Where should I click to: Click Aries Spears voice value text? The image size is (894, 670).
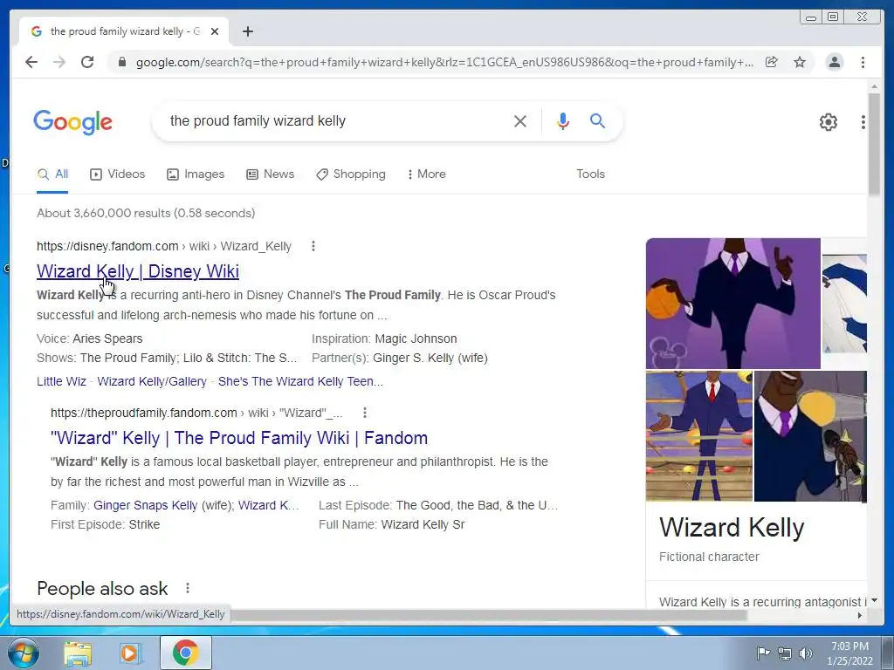pyautogui.click(x=107, y=338)
